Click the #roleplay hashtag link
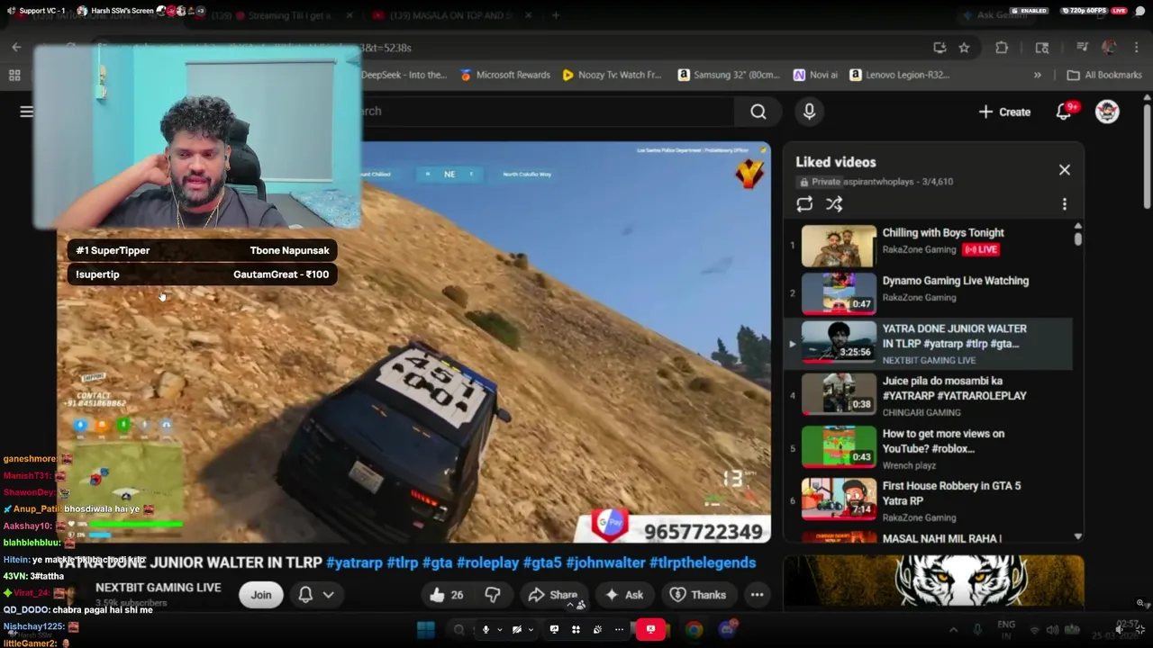Viewport: 1153px width, 648px height. point(487,562)
